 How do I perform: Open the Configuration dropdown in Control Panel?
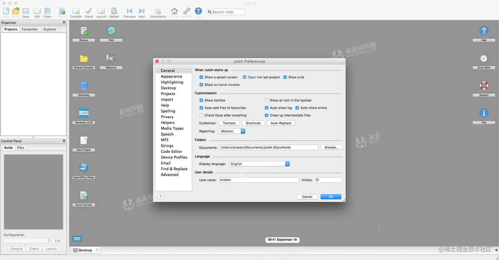coord(27,241)
